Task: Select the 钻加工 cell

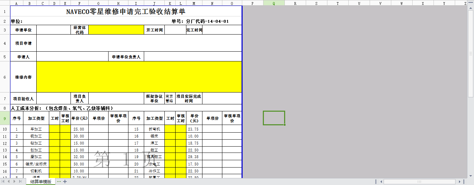Action: [36, 143]
